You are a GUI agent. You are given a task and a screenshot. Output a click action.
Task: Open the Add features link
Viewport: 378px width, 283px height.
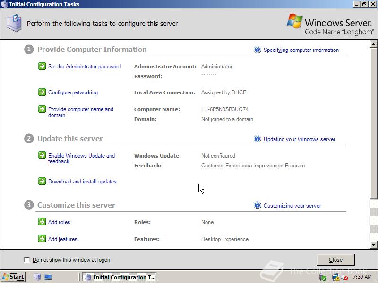tap(63, 239)
